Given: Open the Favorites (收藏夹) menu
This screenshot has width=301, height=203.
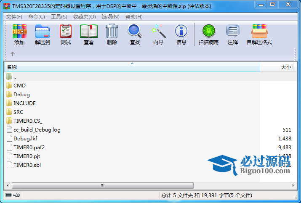Looking at the screenshot, I should (x=85, y=17).
